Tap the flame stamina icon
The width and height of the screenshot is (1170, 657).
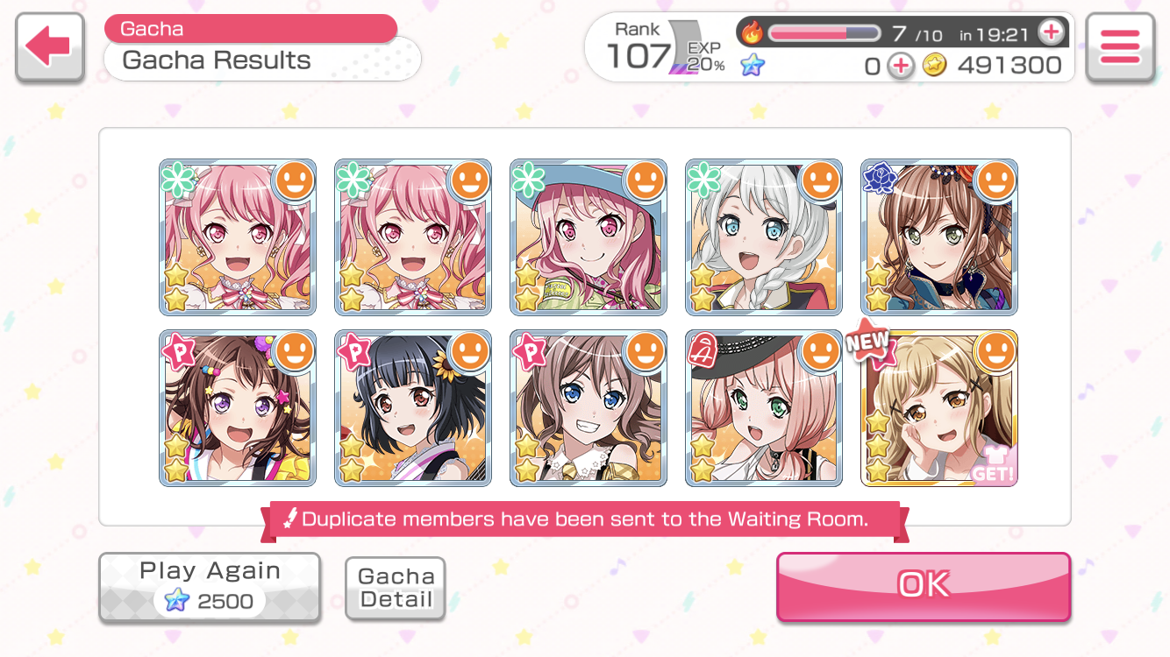(x=752, y=33)
